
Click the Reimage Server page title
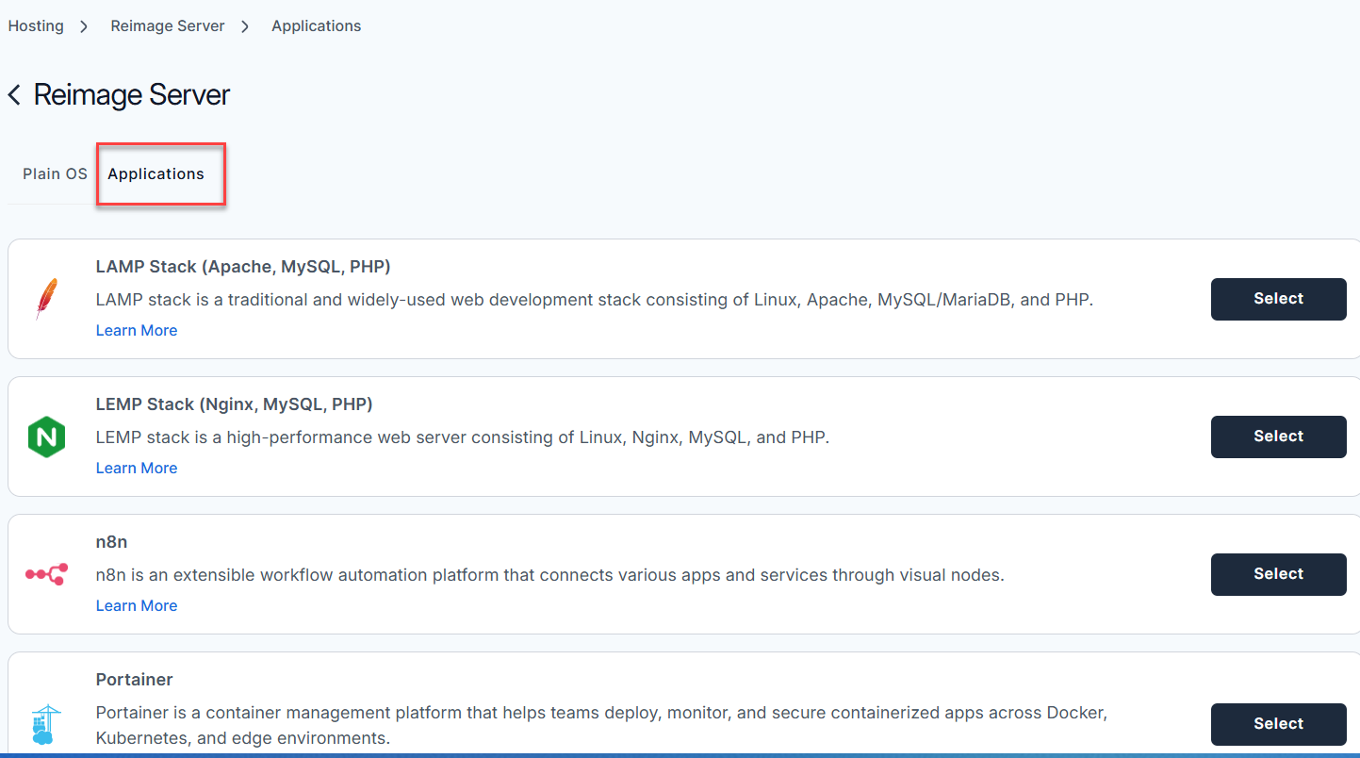point(131,94)
